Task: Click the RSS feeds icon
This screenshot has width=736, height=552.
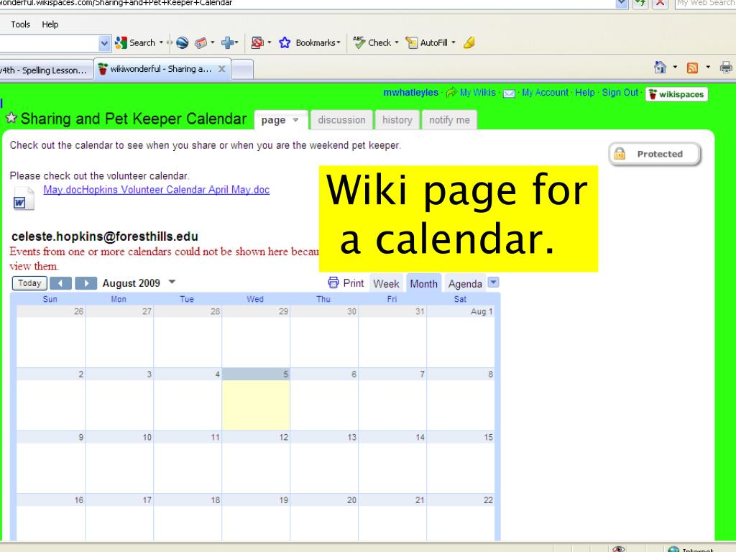Action: [692, 68]
